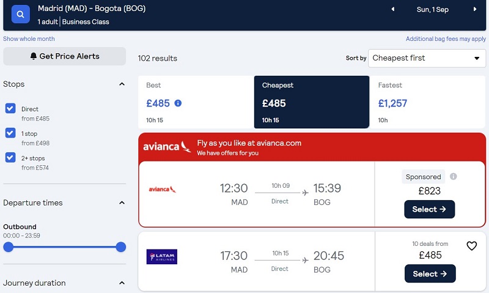Uncheck the Direct stops checkbox
The image size is (489, 293).
10,109
